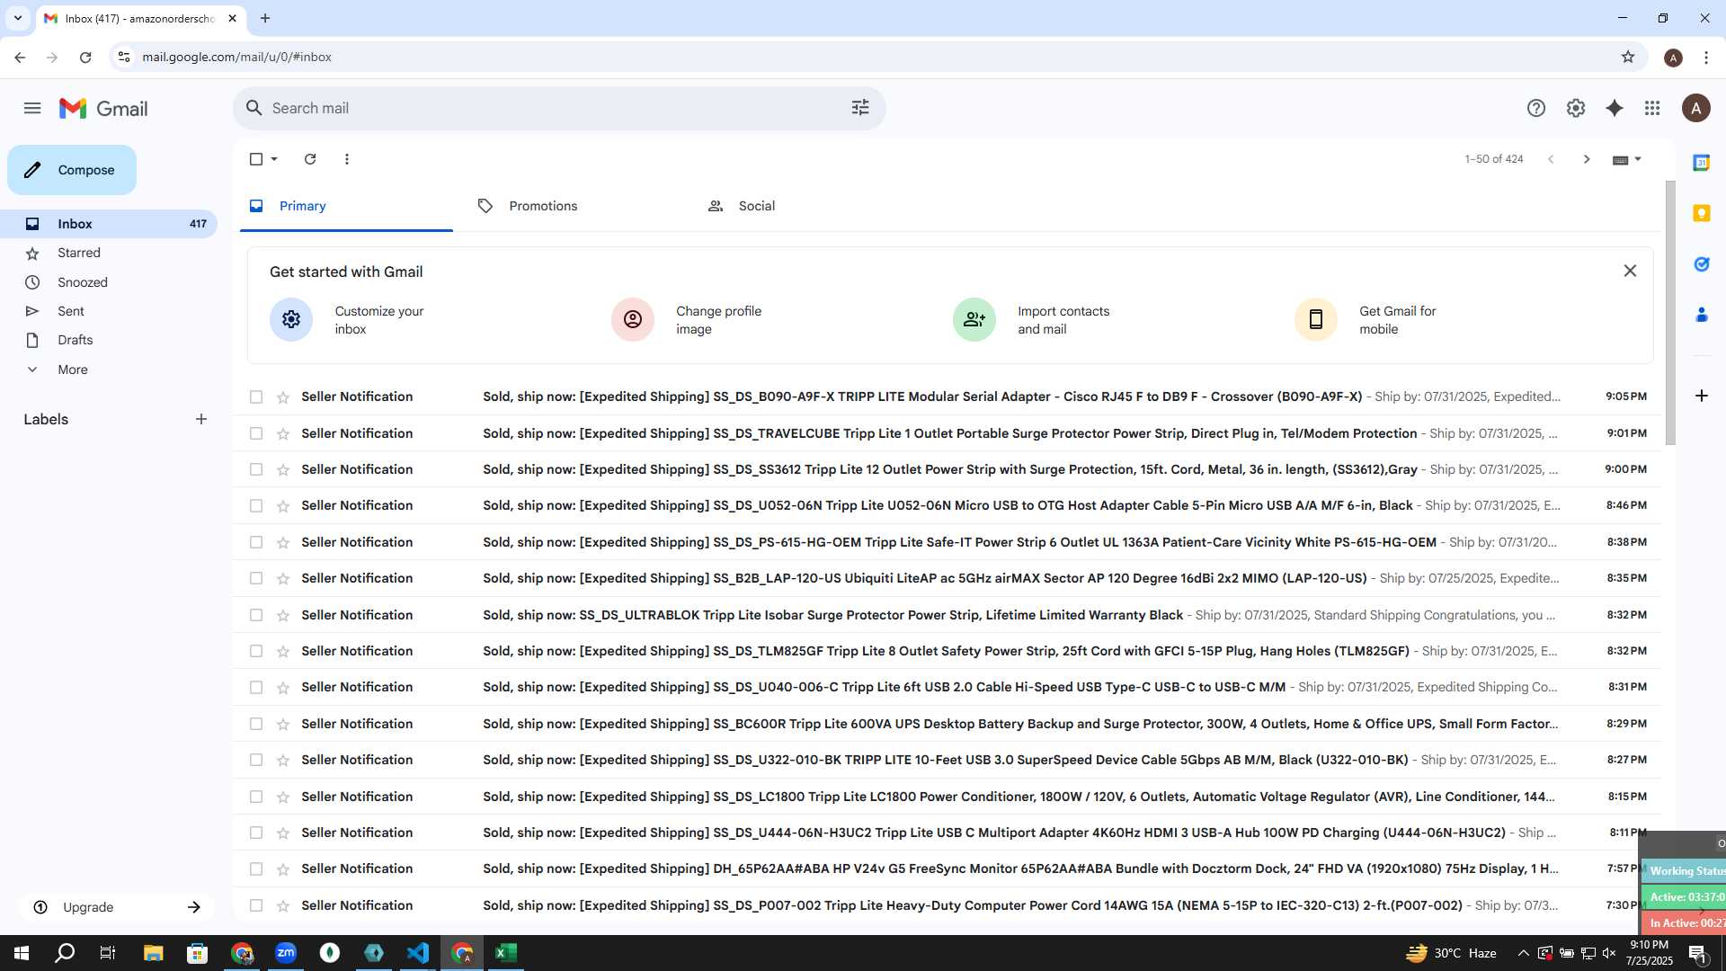Open the Gmail main menu hamburger
Screen dimensions: 1726x971
[x=32, y=108]
